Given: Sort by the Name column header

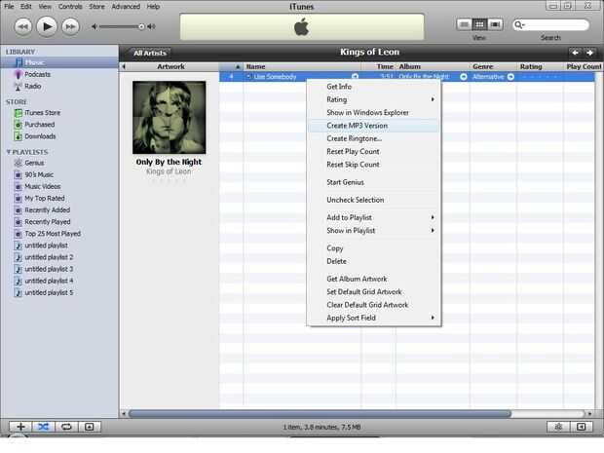Looking at the screenshot, I should point(302,66).
